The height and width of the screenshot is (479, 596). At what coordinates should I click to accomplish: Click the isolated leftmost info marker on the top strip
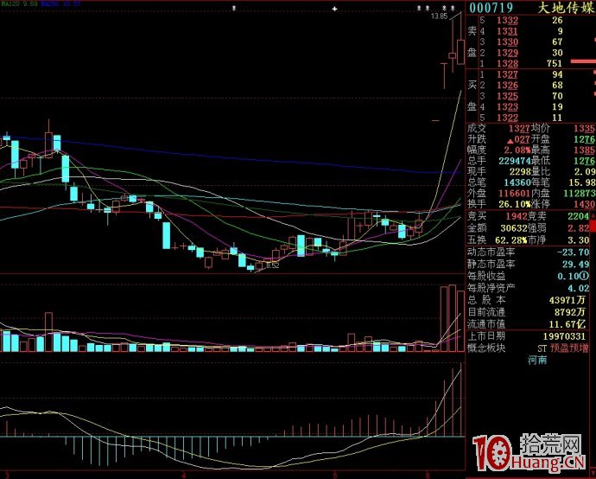[x=234, y=8]
